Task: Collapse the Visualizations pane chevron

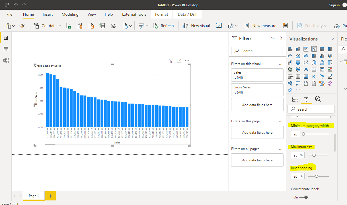Action: (x=333, y=38)
